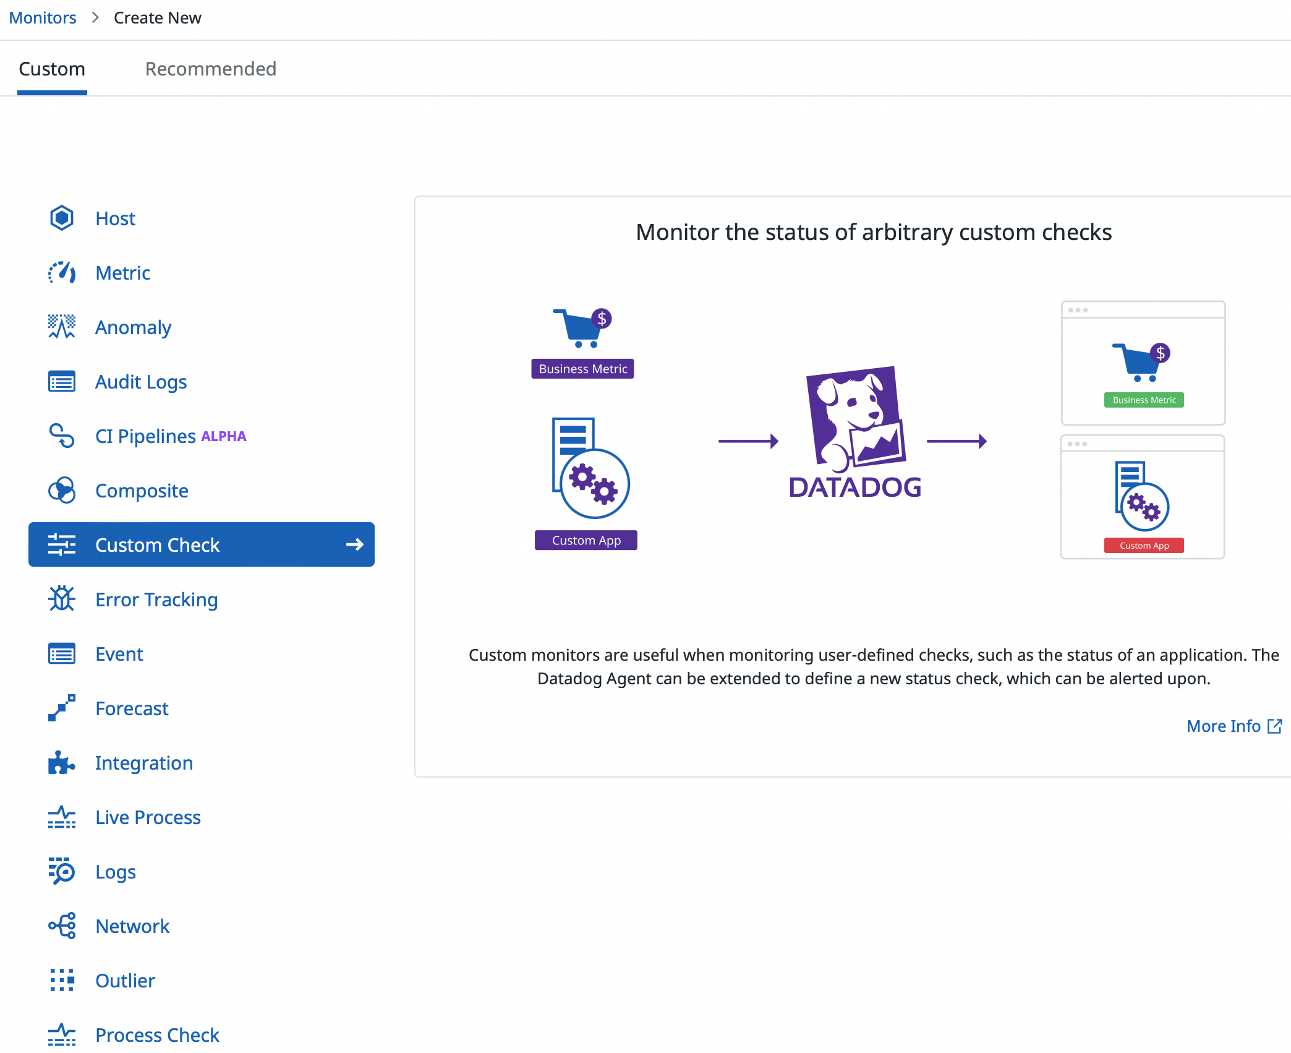Click the Error Tracking bug icon
Screen dimensions: 1291x1053
tap(62, 600)
